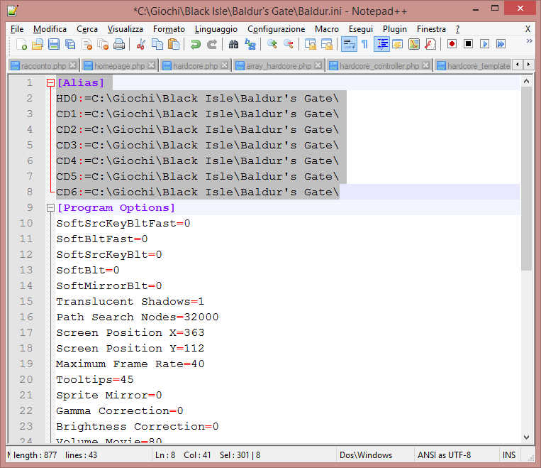Image resolution: width=541 pixels, height=468 pixels.
Task: Open the Cerca menu
Action: [87, 29]
